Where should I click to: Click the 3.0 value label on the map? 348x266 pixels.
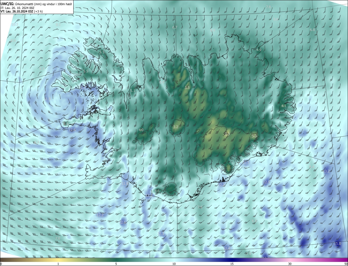click(x=254, y=136)
